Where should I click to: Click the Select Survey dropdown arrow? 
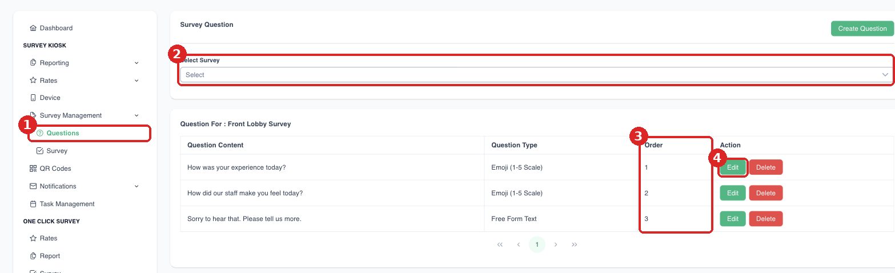click(885, 75)
